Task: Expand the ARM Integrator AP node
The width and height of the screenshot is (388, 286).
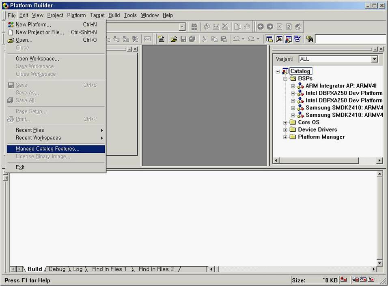Action: click(293, 86)
